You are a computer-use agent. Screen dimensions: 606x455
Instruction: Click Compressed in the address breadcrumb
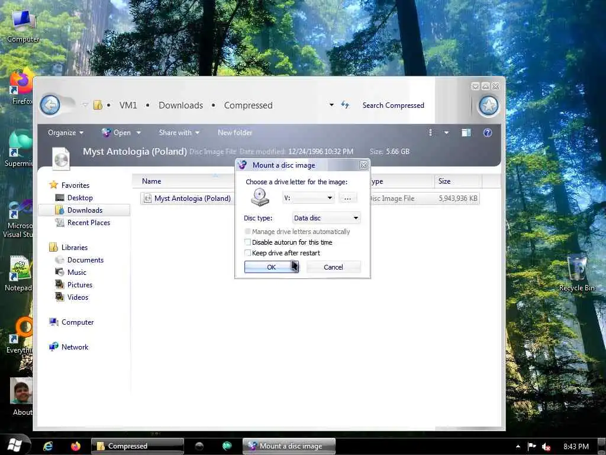tap(248, 105)
